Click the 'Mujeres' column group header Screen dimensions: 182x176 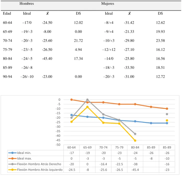click(x=107, y=3)
